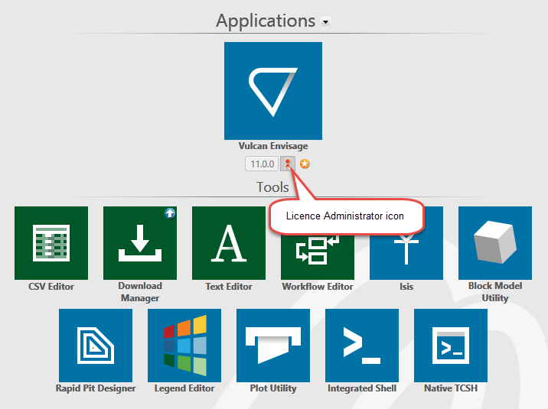Click the Workflow Editor label
Screen dimensions: 548x409
tap(318, 287)
